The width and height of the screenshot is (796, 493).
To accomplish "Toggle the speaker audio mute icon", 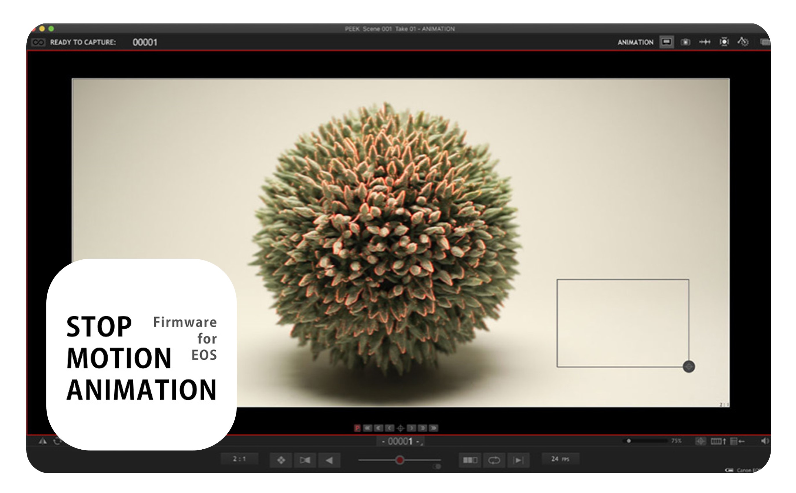I will pos(764,441).
